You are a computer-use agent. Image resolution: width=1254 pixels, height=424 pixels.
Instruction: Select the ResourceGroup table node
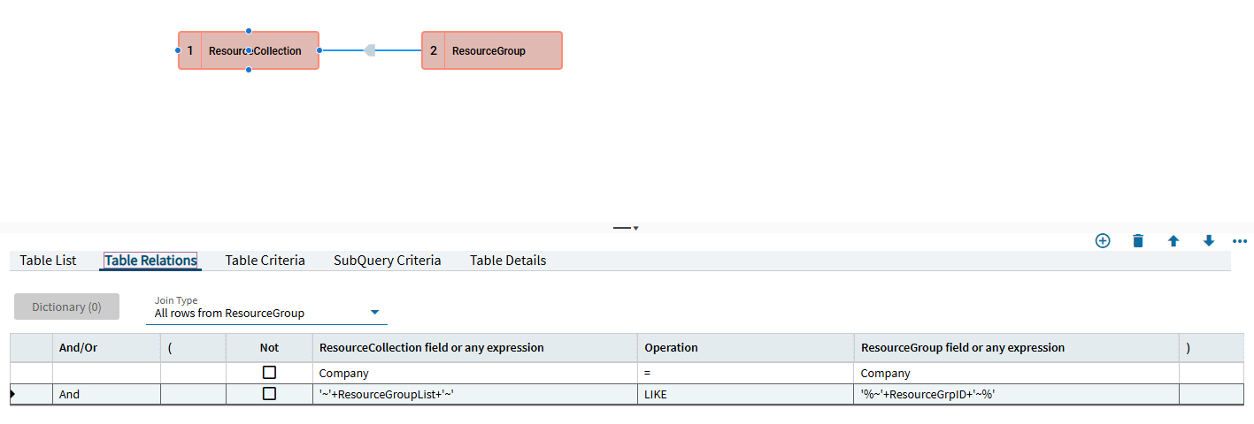[492, 50]
